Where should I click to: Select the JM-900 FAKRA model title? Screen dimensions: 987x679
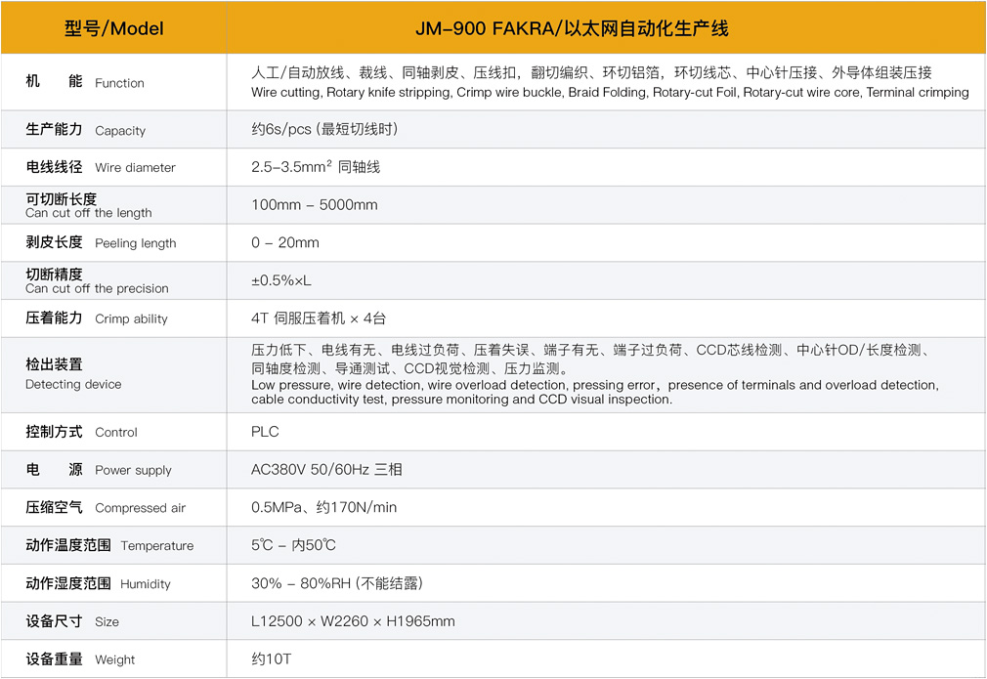(x=606, y=28)
